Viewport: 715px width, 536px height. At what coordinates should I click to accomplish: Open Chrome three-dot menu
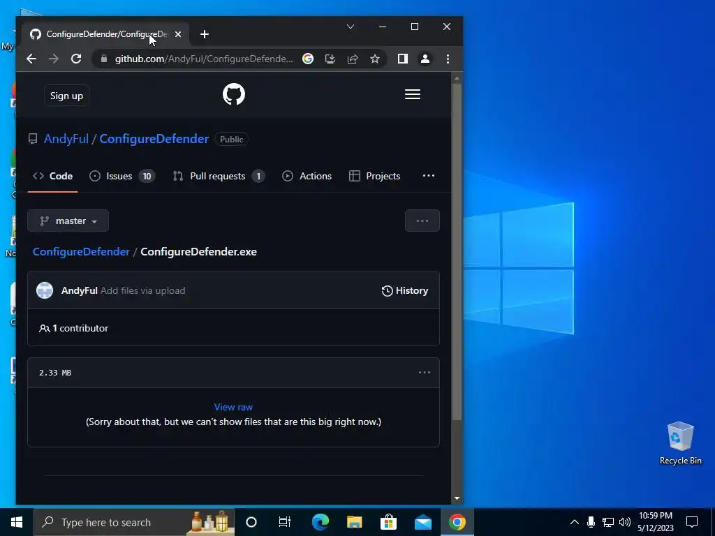[x=448, y=59]
